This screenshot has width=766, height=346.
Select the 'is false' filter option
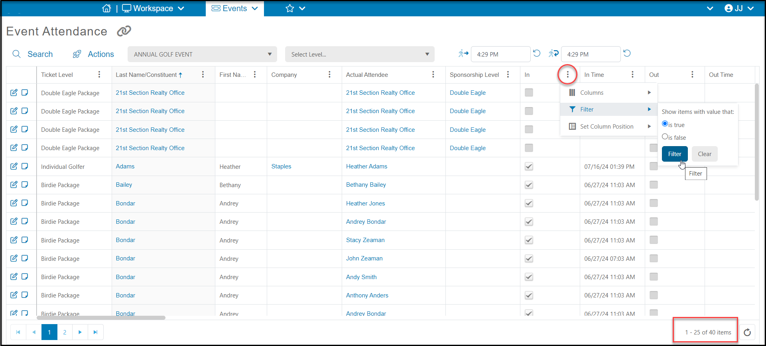click(665, 137)
